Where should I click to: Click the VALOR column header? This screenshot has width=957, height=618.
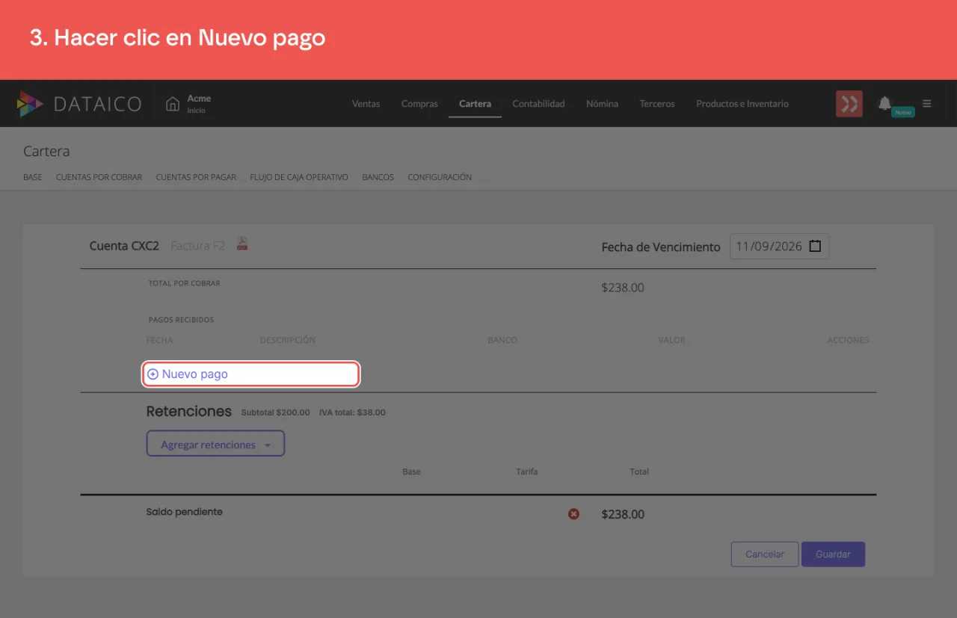pos(672,340)
